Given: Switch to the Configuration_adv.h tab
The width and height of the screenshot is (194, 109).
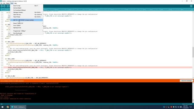Looking at the screenshot, I should (x=63, y=9).
